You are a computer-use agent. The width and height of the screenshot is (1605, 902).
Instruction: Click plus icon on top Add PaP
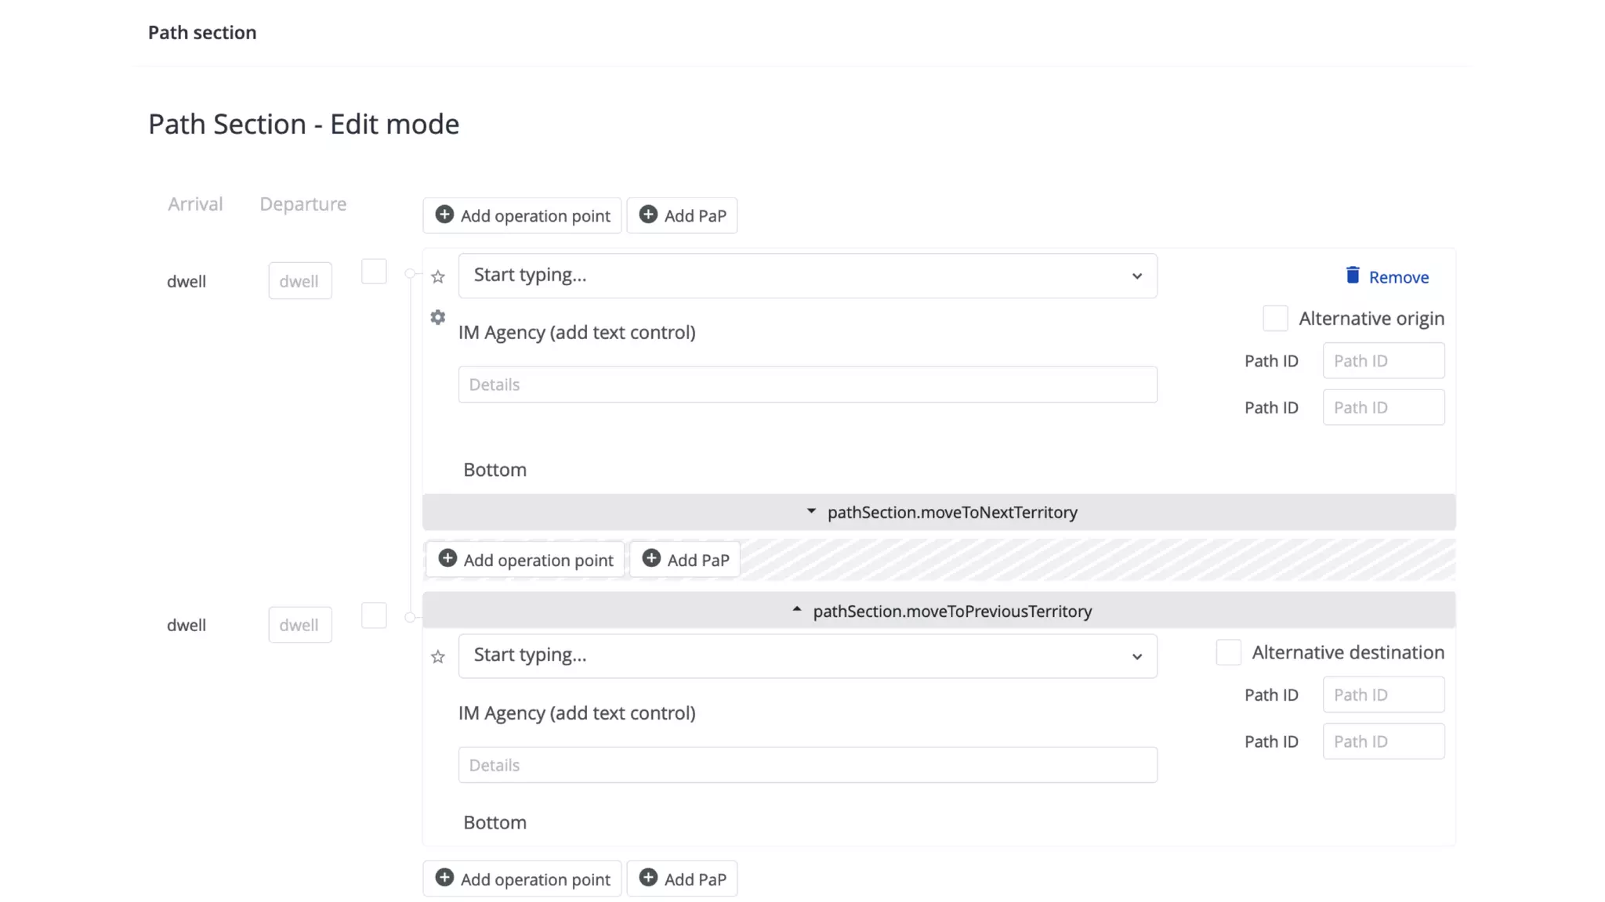pyautogui.click(x=648, y=215)
